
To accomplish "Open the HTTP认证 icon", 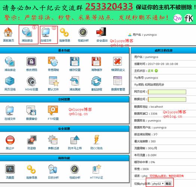I will [x=97, y=169].
